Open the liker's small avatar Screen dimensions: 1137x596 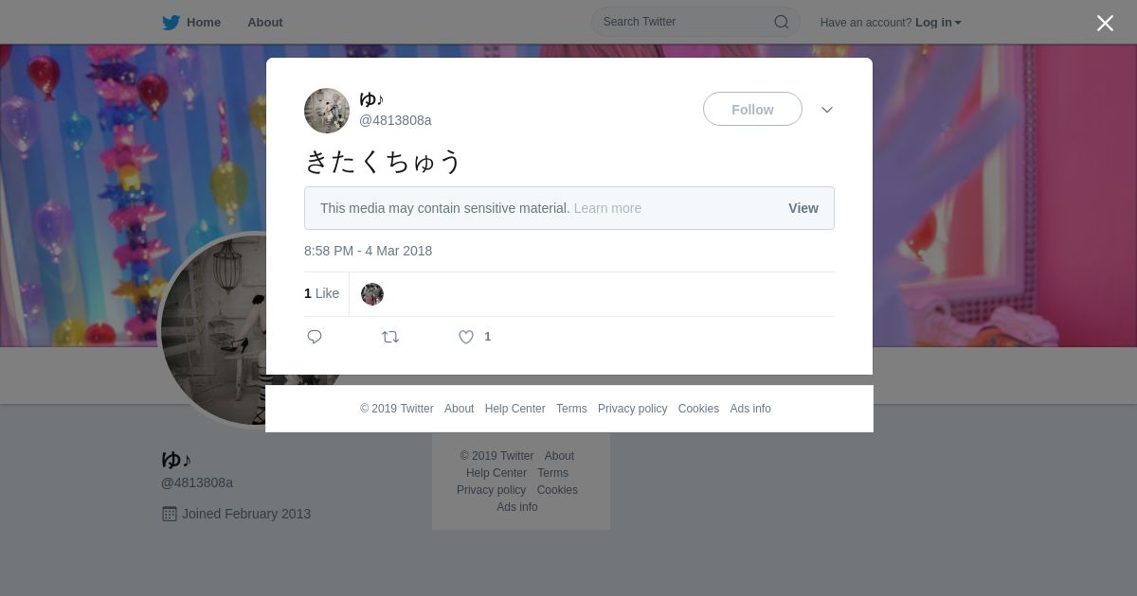coord(372,294)
